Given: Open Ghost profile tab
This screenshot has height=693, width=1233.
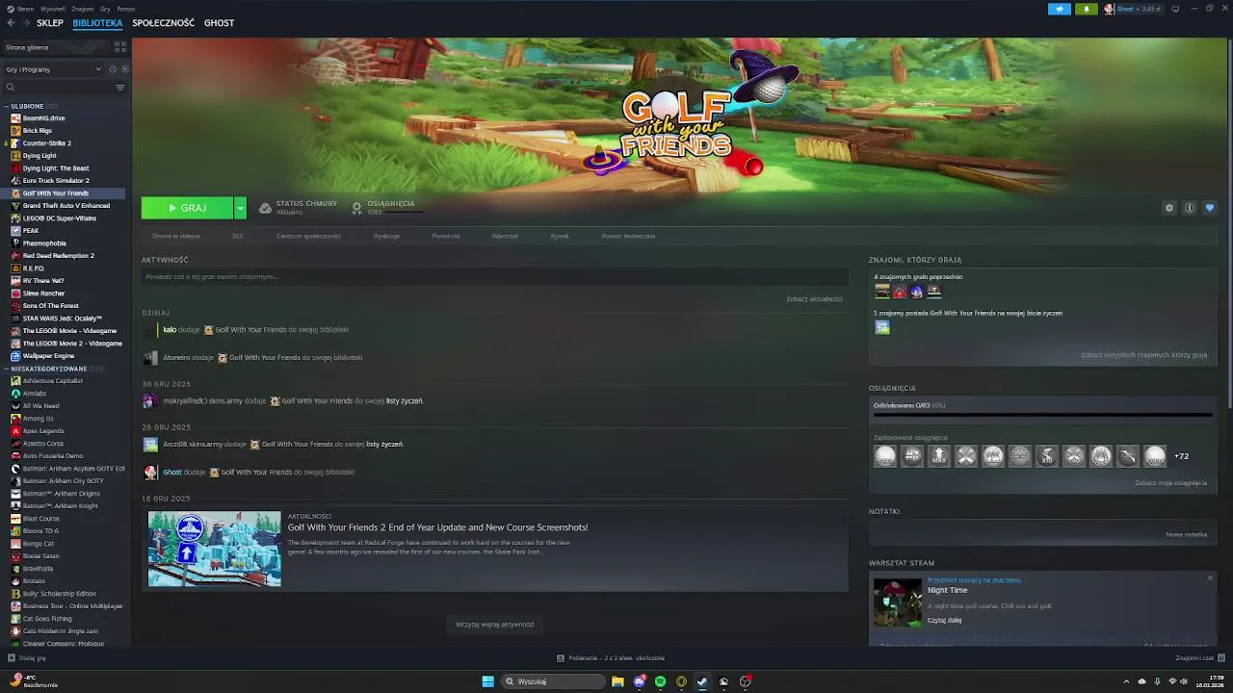Looking at the screenshot, I should pyautogui.click(x=219, y=22).
